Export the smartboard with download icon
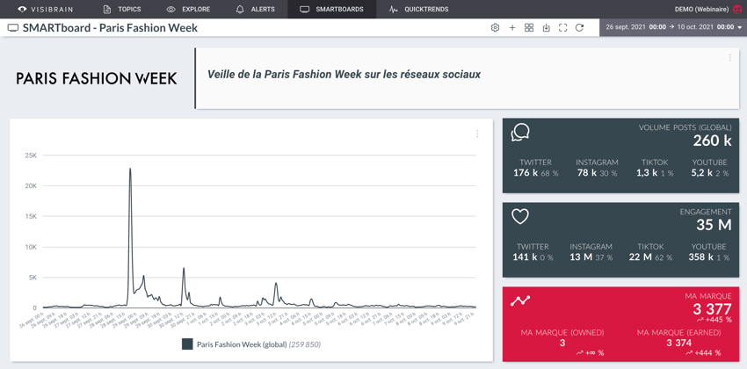Image resolution: width=747 pixels, height=369 pixels. (546, 27)
